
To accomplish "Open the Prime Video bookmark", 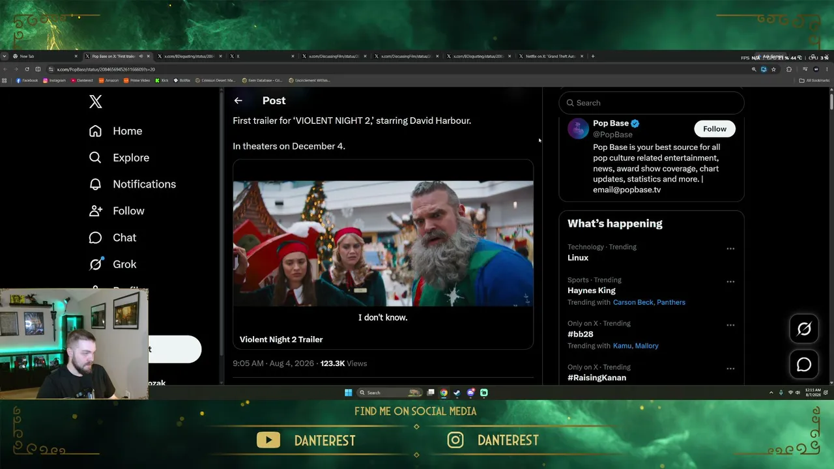I will [x=137, y=81].
